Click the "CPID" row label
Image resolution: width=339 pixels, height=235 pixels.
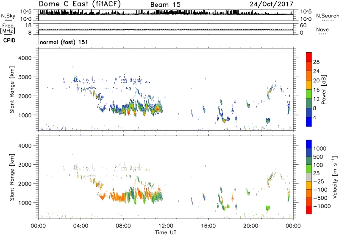(x=9, y=40)
